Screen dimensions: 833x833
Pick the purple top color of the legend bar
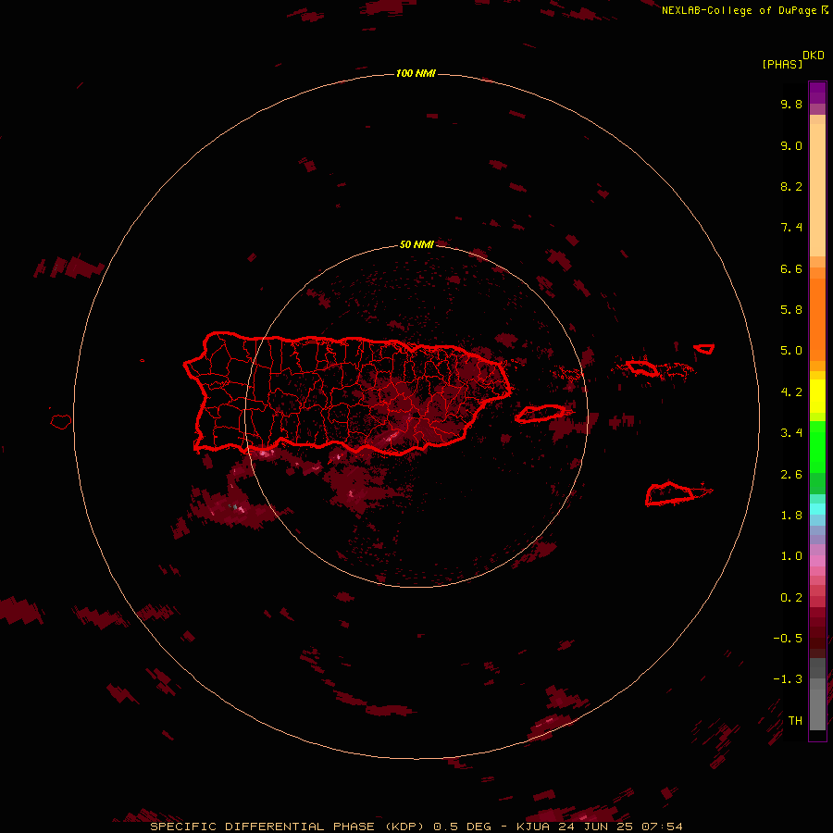point(817,93)
